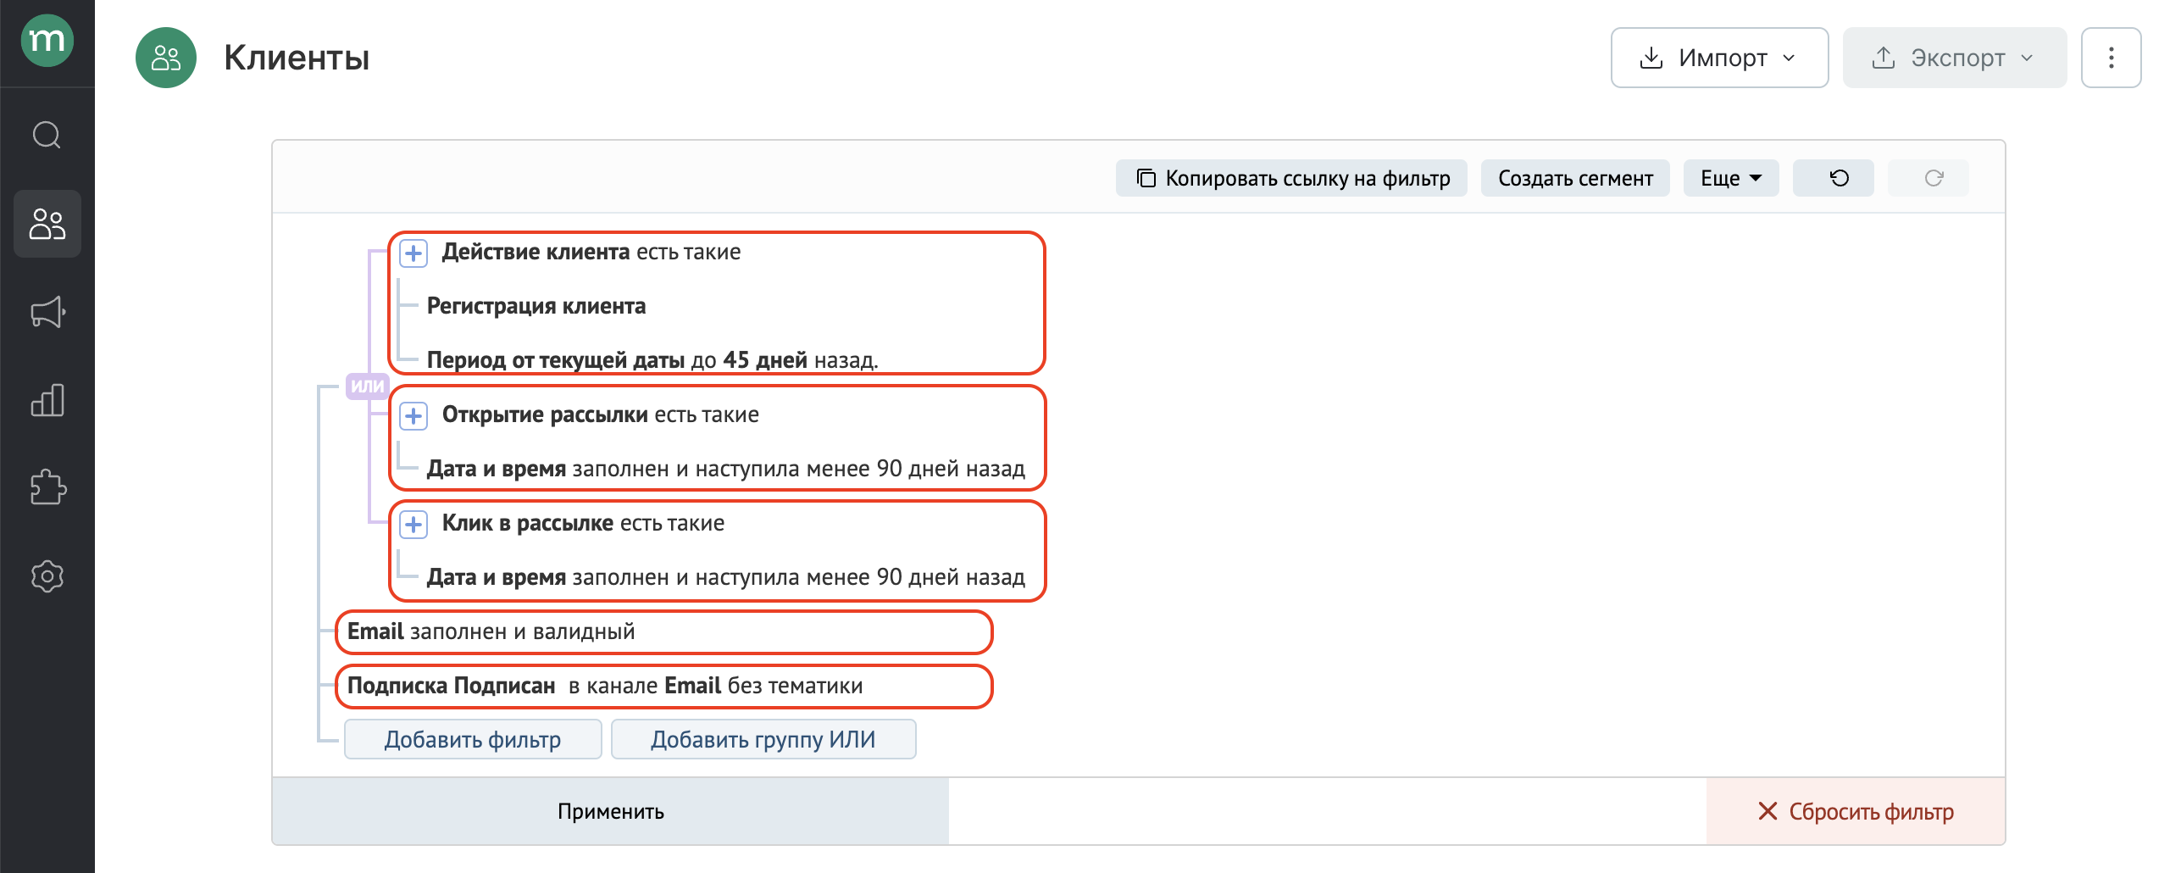The height and width of the screenshot is (873, 2181).
Task: Open the Clients section sidebar icon
Action: (47, 224)
